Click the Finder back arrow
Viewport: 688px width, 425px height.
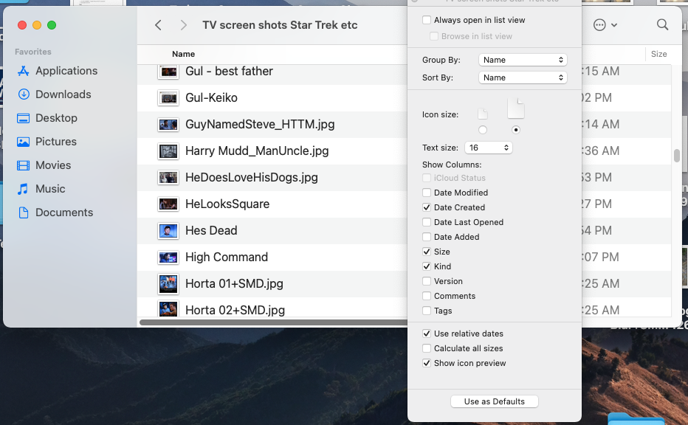coord(159,25)
